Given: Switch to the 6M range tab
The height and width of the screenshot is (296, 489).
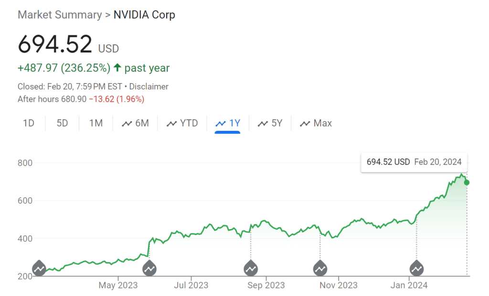Looking at the screenshot, I should [x=136, y=123].
